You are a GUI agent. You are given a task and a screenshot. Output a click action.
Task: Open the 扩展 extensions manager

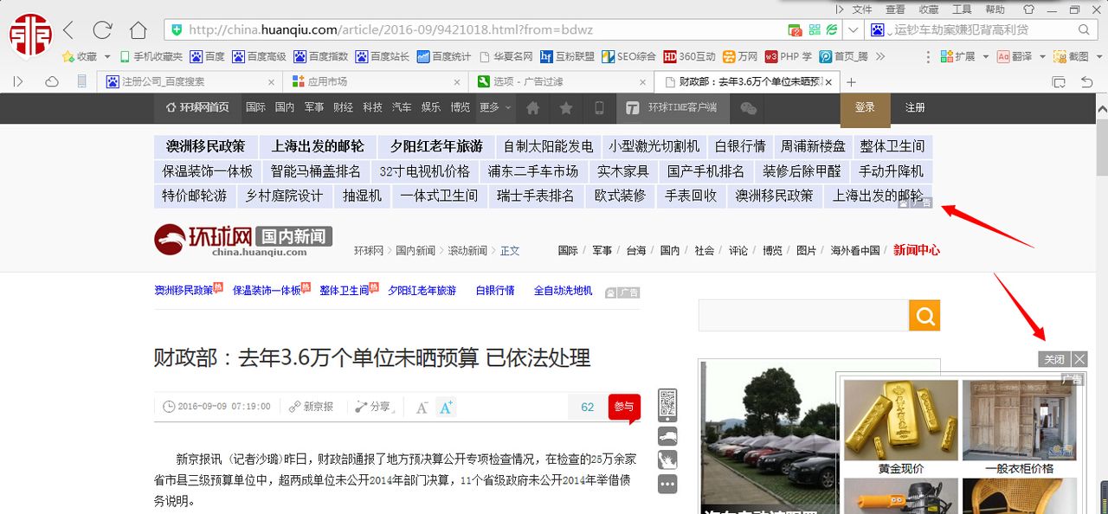pos(961,57)
